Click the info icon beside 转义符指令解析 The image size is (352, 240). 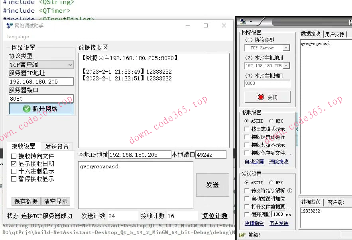(x=291, y=191)
